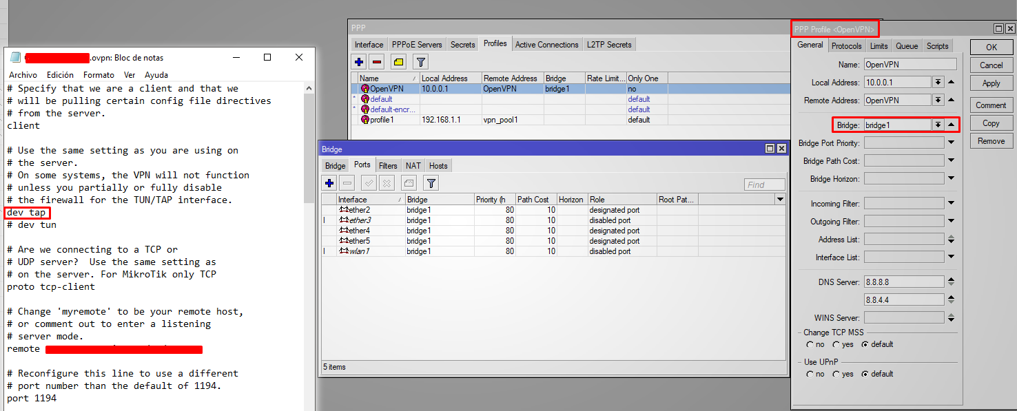Click the Remove button
The width and height of the screenshot is (1017, 411).
click(x=992, y=141)
